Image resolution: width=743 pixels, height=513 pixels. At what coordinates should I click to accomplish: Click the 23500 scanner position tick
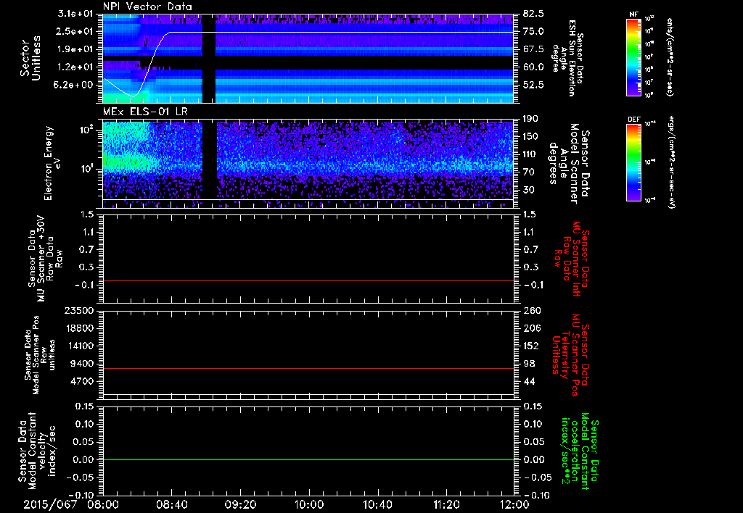pos(79,310)
